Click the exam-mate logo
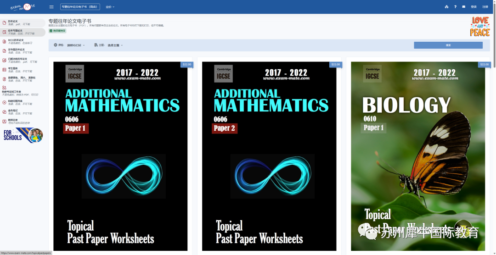Image resolution: width=496 pixels, height=255 pixels. [x=23, y=6]
